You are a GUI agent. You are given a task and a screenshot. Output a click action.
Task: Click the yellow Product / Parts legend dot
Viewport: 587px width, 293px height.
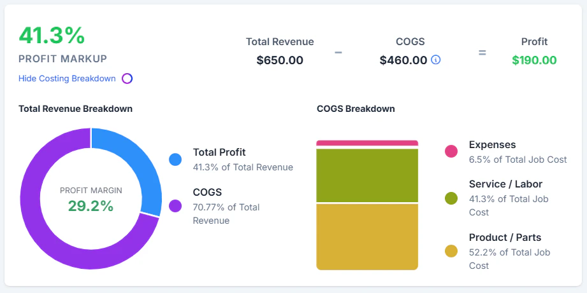pos(451,251)
